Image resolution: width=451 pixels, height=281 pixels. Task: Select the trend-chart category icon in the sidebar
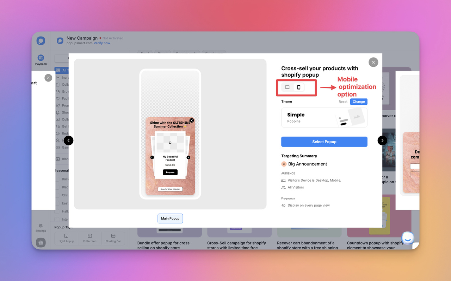(x=58, y=77)
